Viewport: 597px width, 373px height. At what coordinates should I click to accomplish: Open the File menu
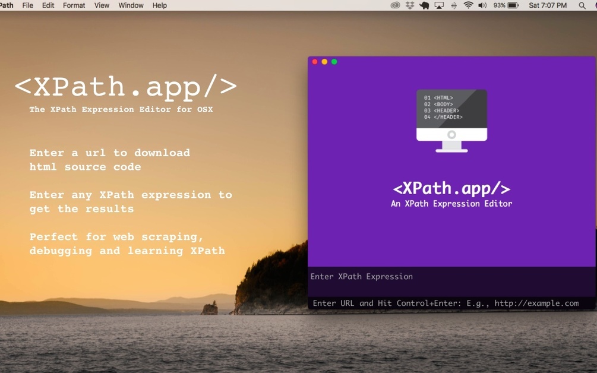click(27, 5)
